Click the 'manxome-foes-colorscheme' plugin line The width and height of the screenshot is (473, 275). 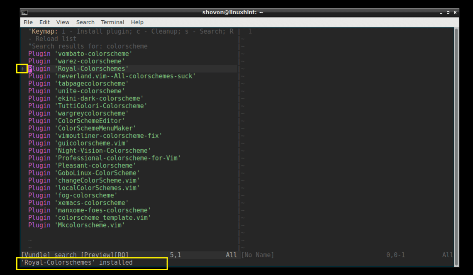tap(90, 210)
